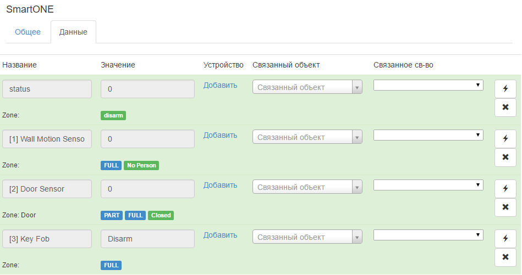Click Добавить link in status row

tap(220, 85)
